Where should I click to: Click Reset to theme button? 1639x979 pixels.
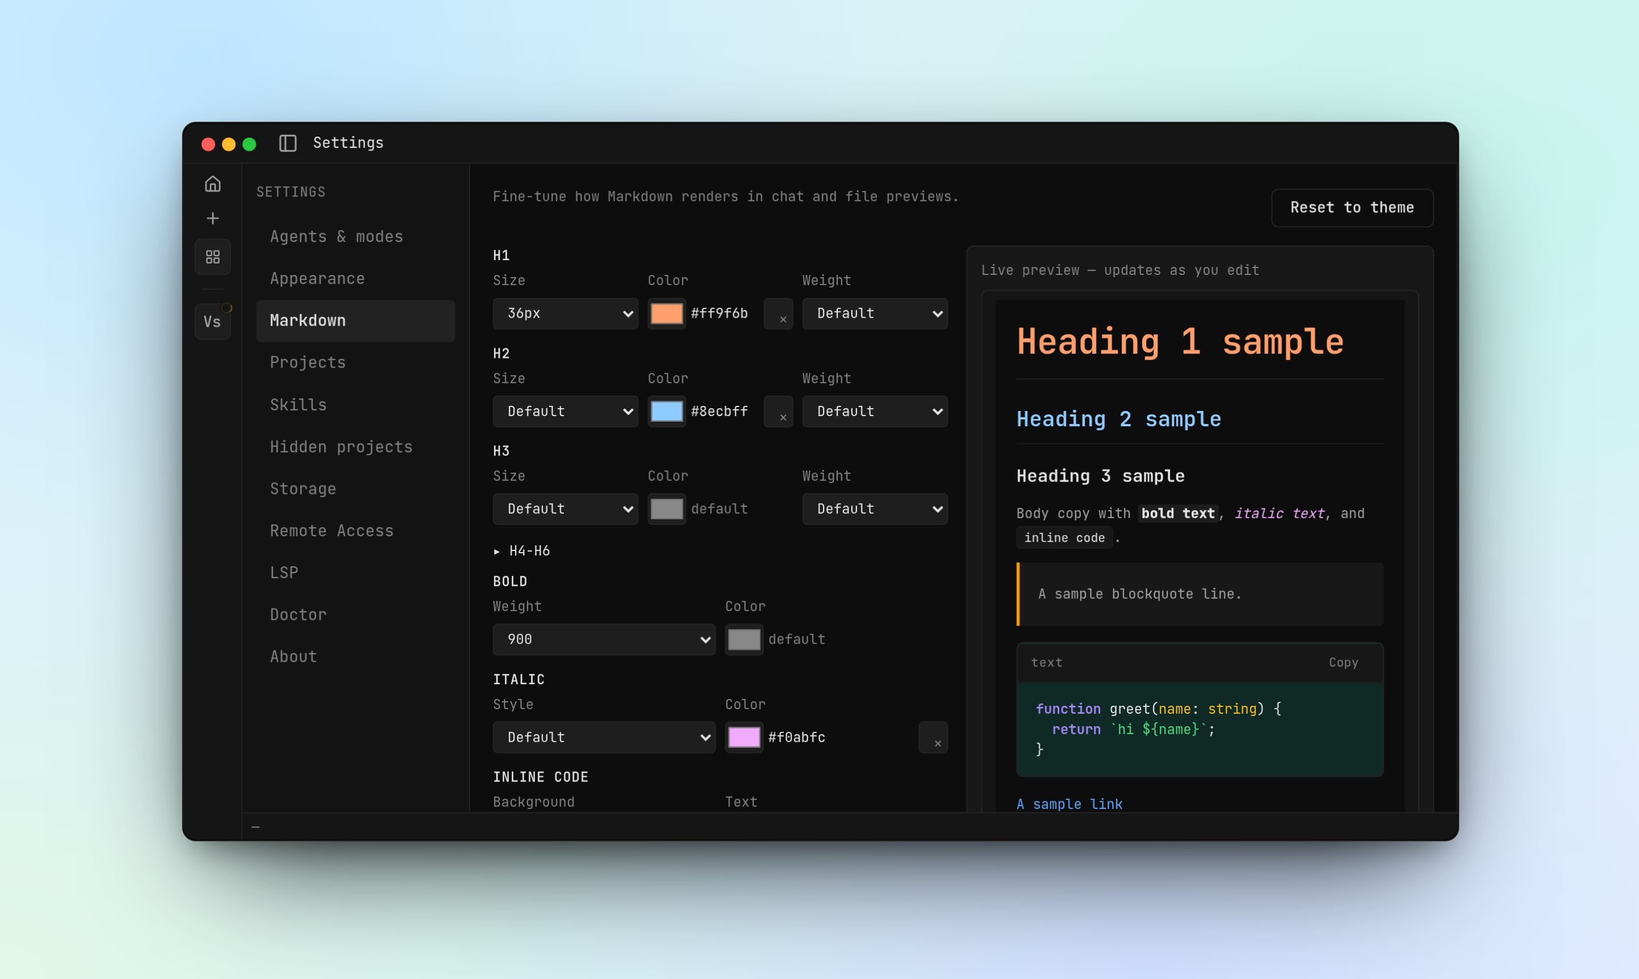1352,208
